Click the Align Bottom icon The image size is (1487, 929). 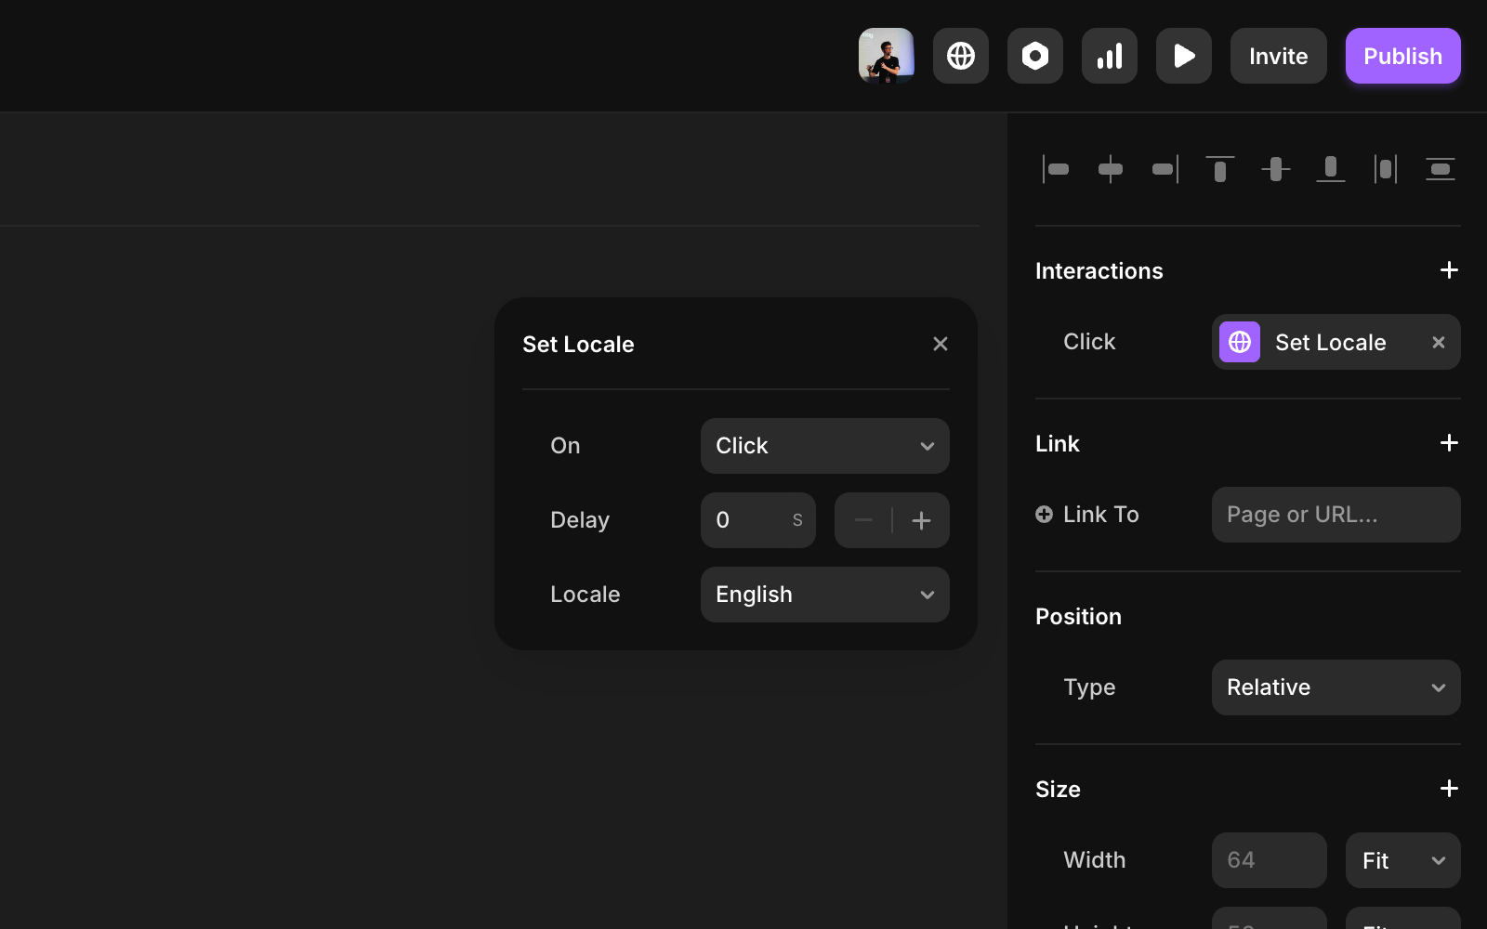click(x=1330, y=169)
